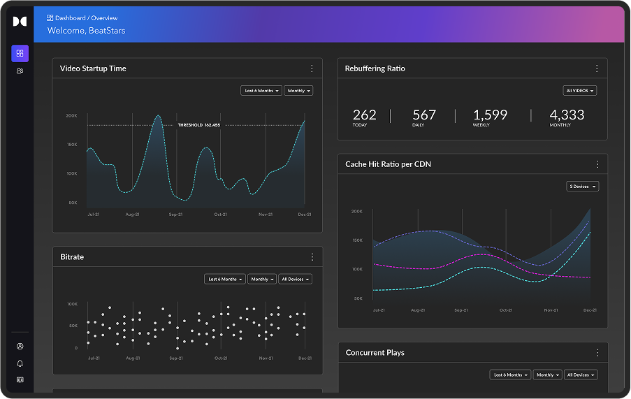Open the Dashboard grid icon in sidebar
The image size is (631, 399).
tap(20, 53)
